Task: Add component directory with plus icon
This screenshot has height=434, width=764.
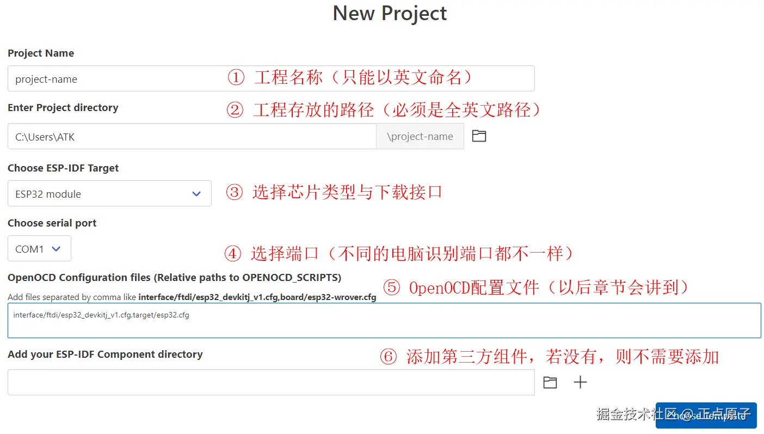Action: (581, 382)
